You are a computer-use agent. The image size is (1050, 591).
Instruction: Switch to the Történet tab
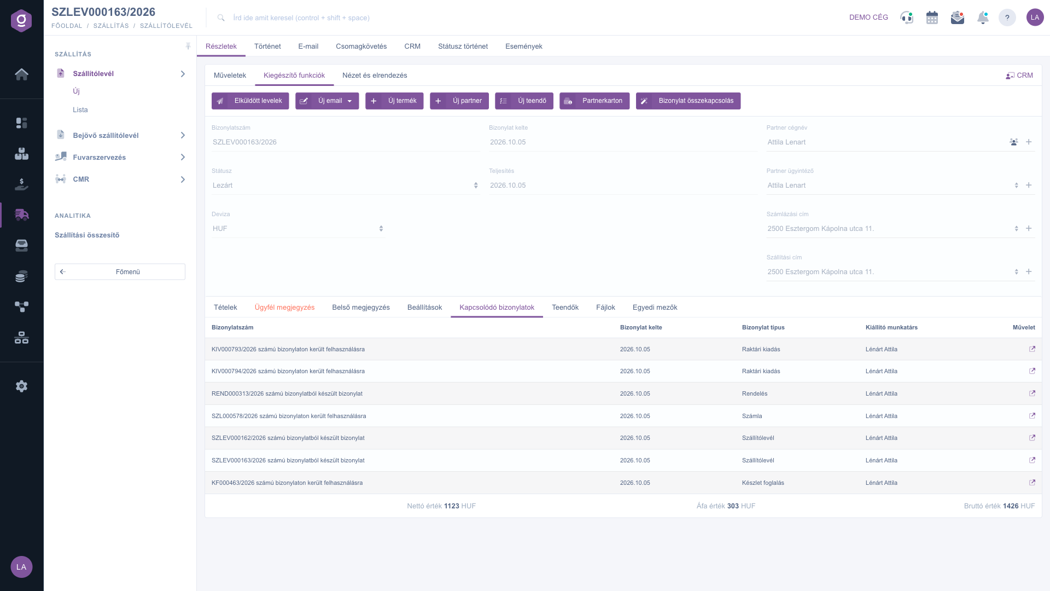[x=267, y=47]
